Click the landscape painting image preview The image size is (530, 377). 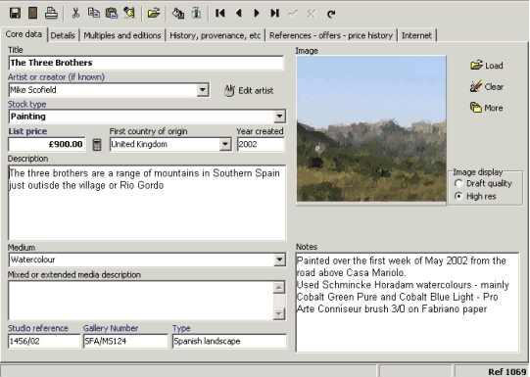pyautogui.click(x=371, y=128)
